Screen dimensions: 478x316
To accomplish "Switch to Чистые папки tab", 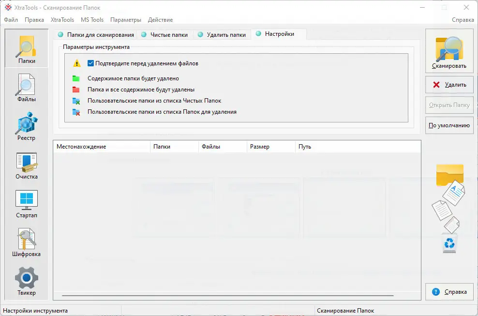I will pyautogui.click(x=164, y=35).
